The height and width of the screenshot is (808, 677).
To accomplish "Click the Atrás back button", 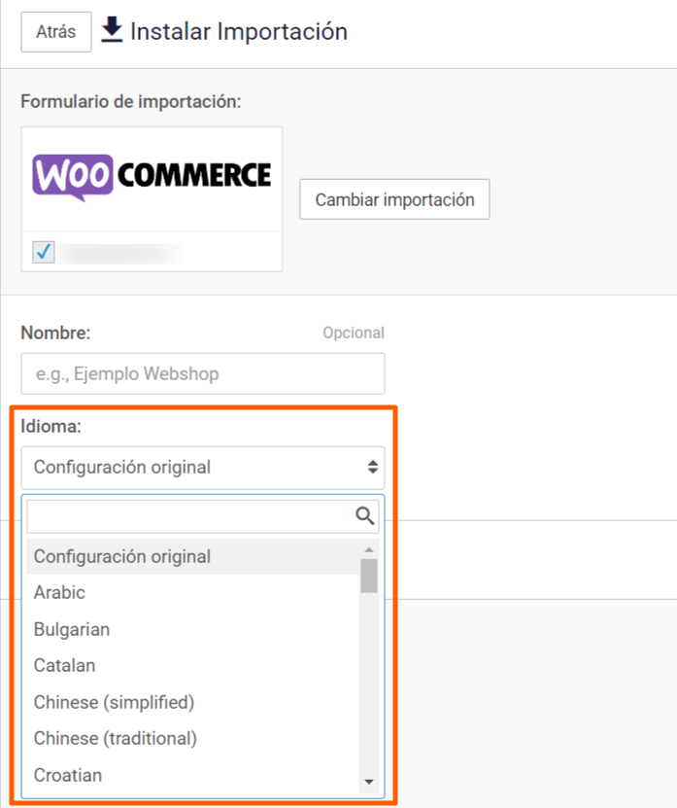I will point(56,32).
